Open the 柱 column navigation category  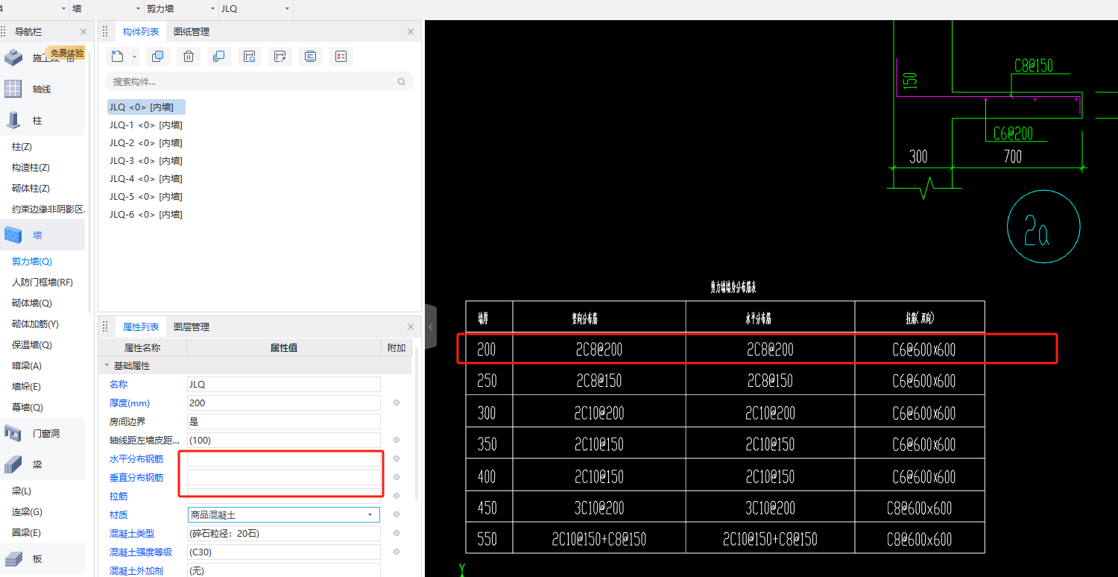(x=43, y=121)
